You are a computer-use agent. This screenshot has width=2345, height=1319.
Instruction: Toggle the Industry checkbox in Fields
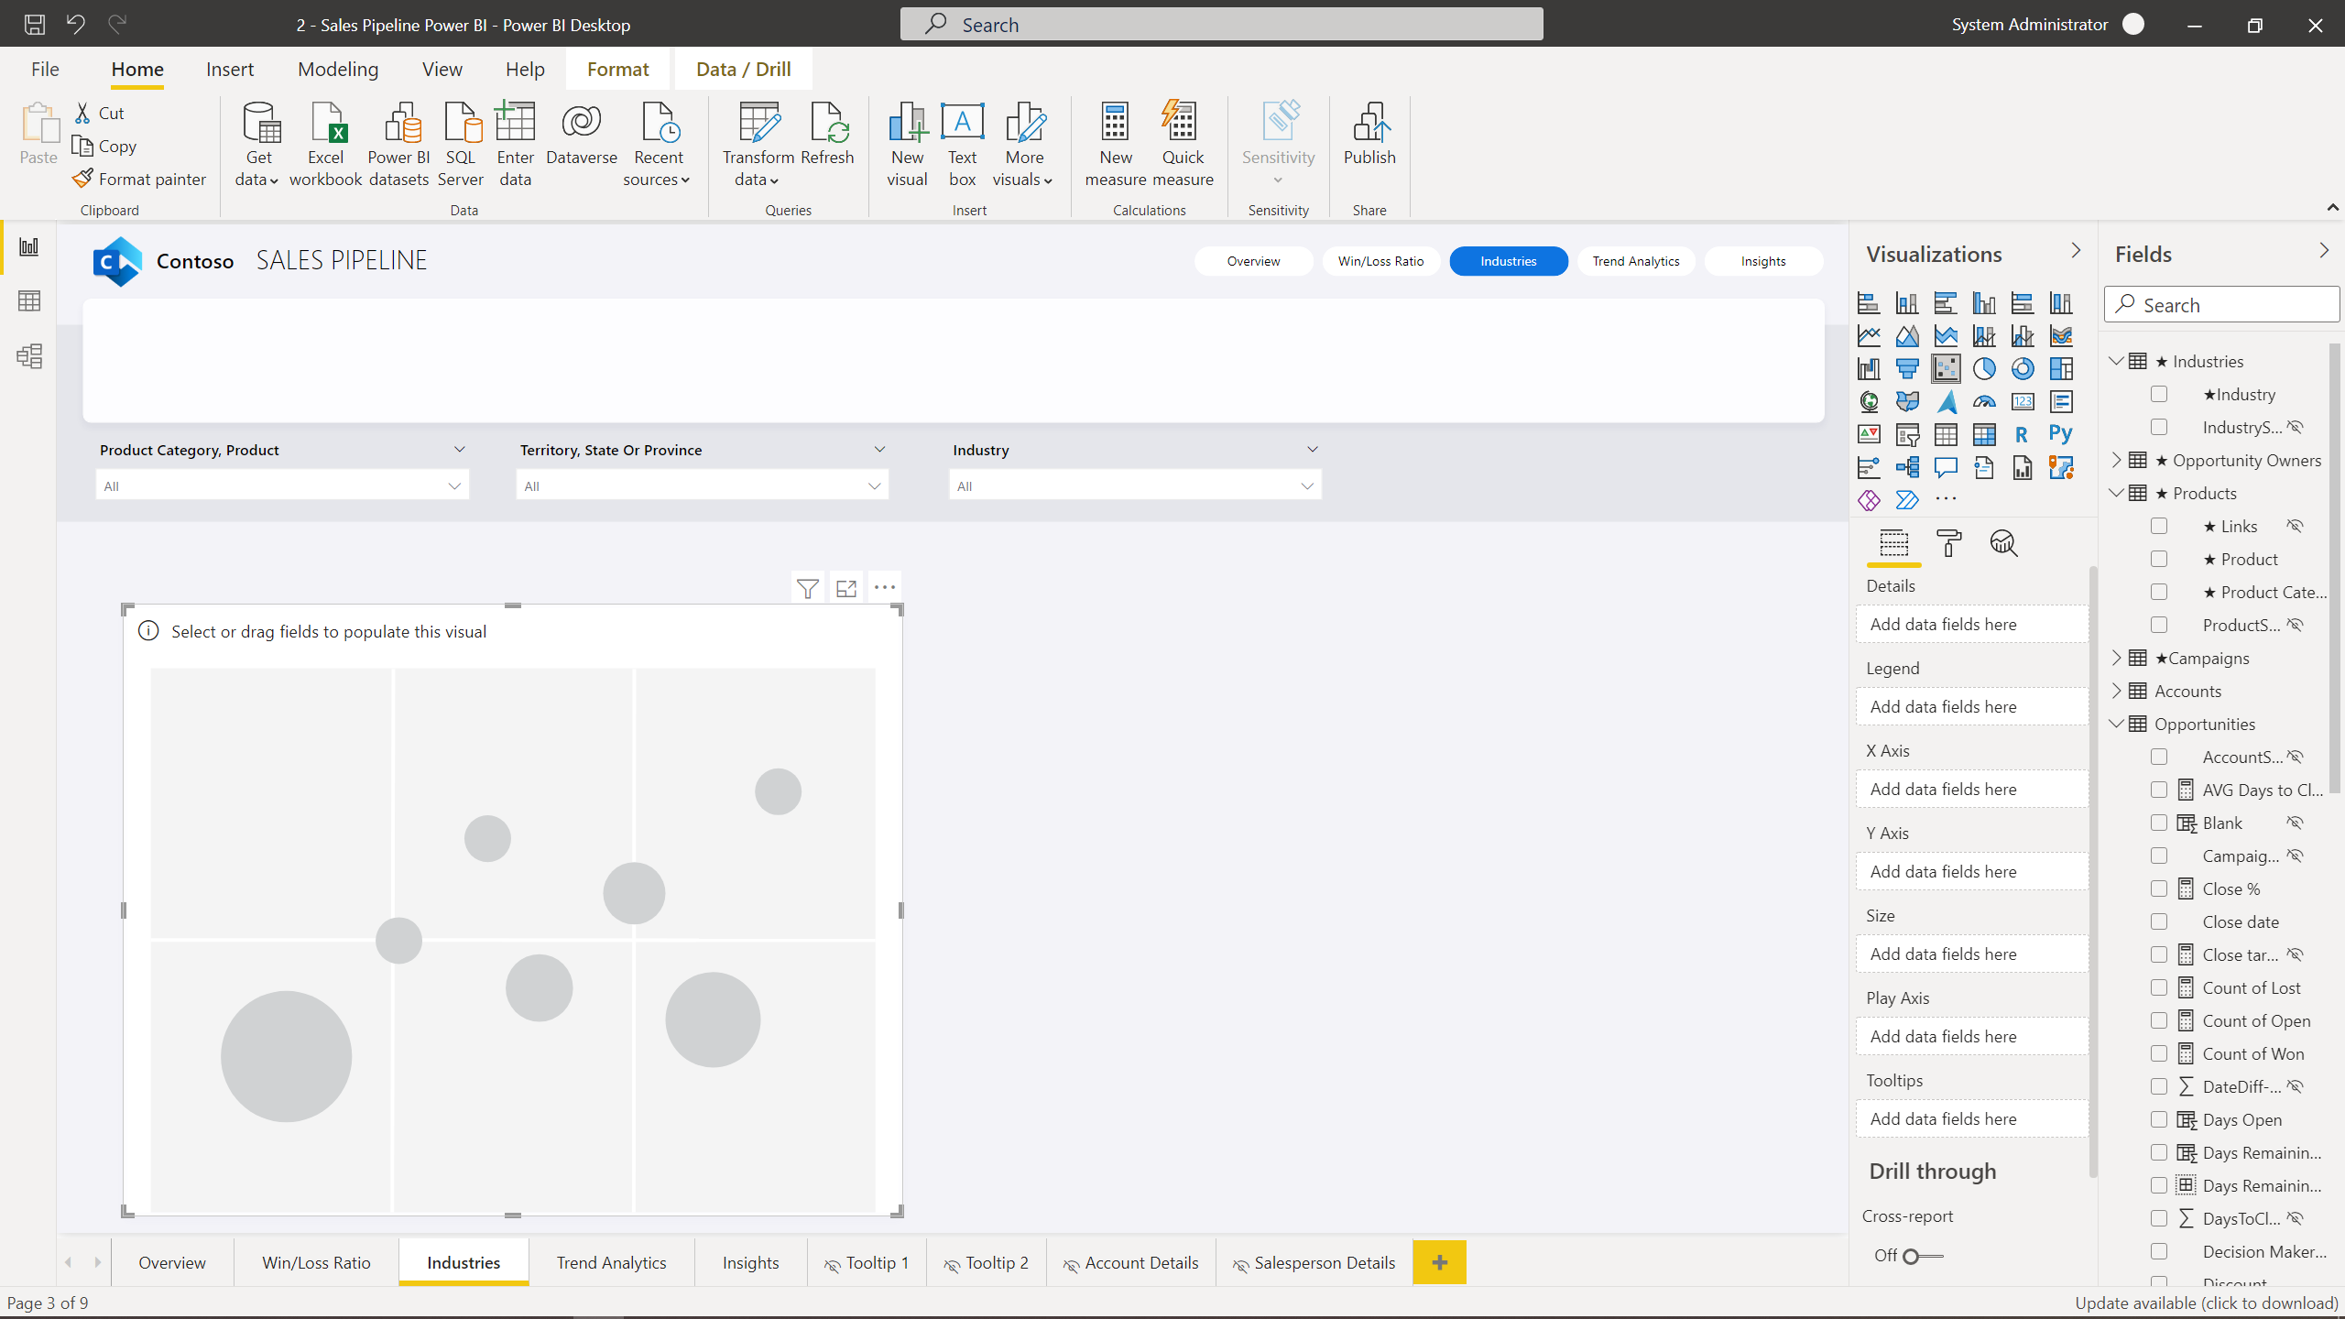(x=2158, y=395)
